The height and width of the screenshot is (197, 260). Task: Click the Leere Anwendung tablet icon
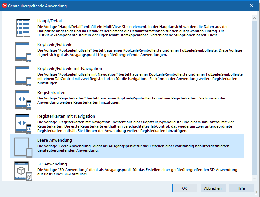(23, 147)
